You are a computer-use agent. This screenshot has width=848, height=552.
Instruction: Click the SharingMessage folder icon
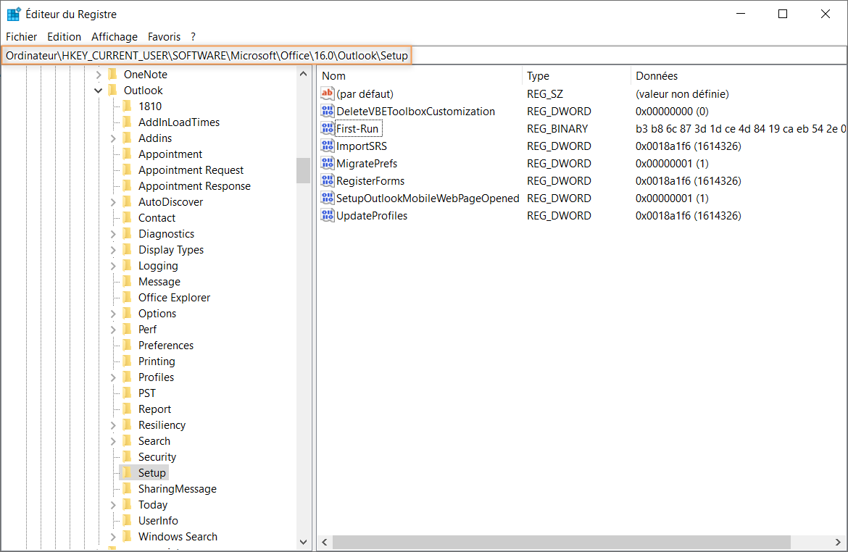click(x=127, y=488)
